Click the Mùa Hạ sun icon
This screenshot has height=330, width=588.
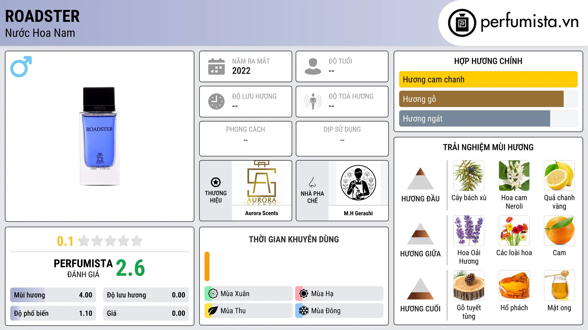point(303,294)
